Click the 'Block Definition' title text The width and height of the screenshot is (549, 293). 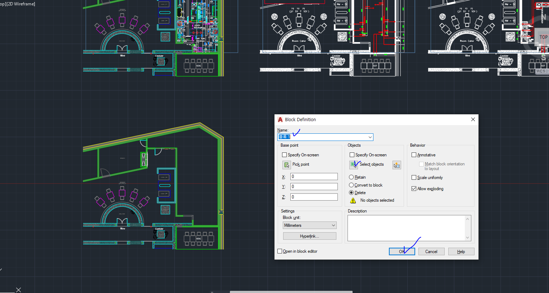pyautogui.click(x=300, y=120)
